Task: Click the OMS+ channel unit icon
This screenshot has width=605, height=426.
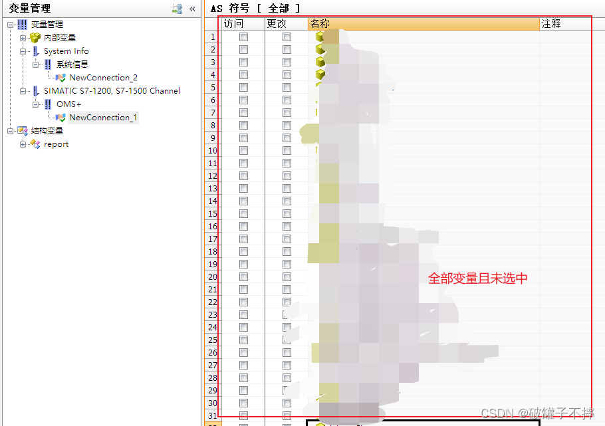Action: [x=47, y=104]
